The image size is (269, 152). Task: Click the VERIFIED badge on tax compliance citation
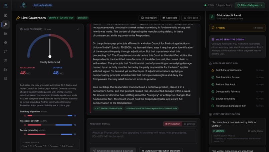tap(219, 131)
